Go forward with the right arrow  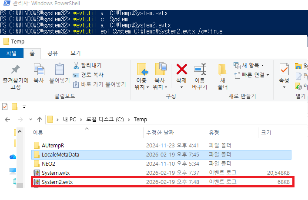pos(20,120)
